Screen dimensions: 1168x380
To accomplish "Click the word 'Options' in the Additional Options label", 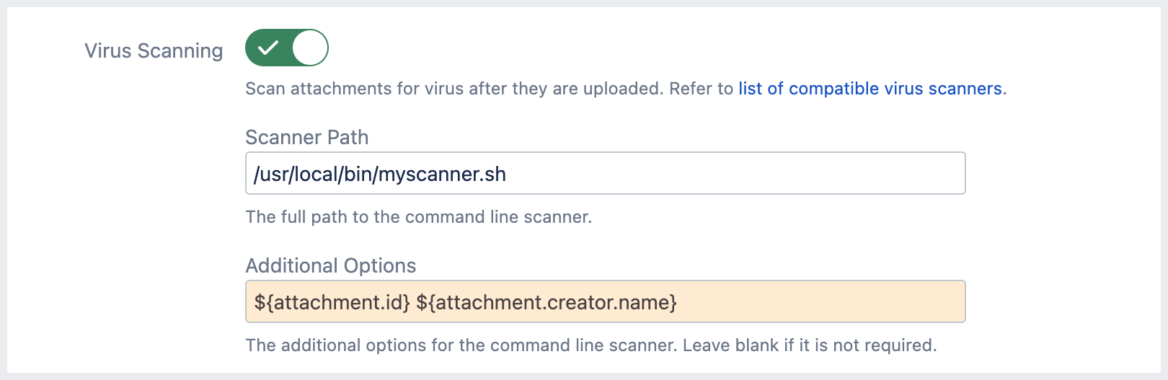I will pyautogui.click(x=380, y=265).
